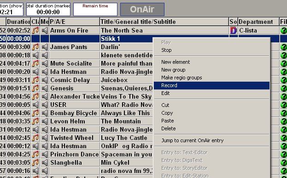Image resolution: width=287 pixels, height=178 pixels.
Task: Click the Duration column header
Action: [19, 22]
